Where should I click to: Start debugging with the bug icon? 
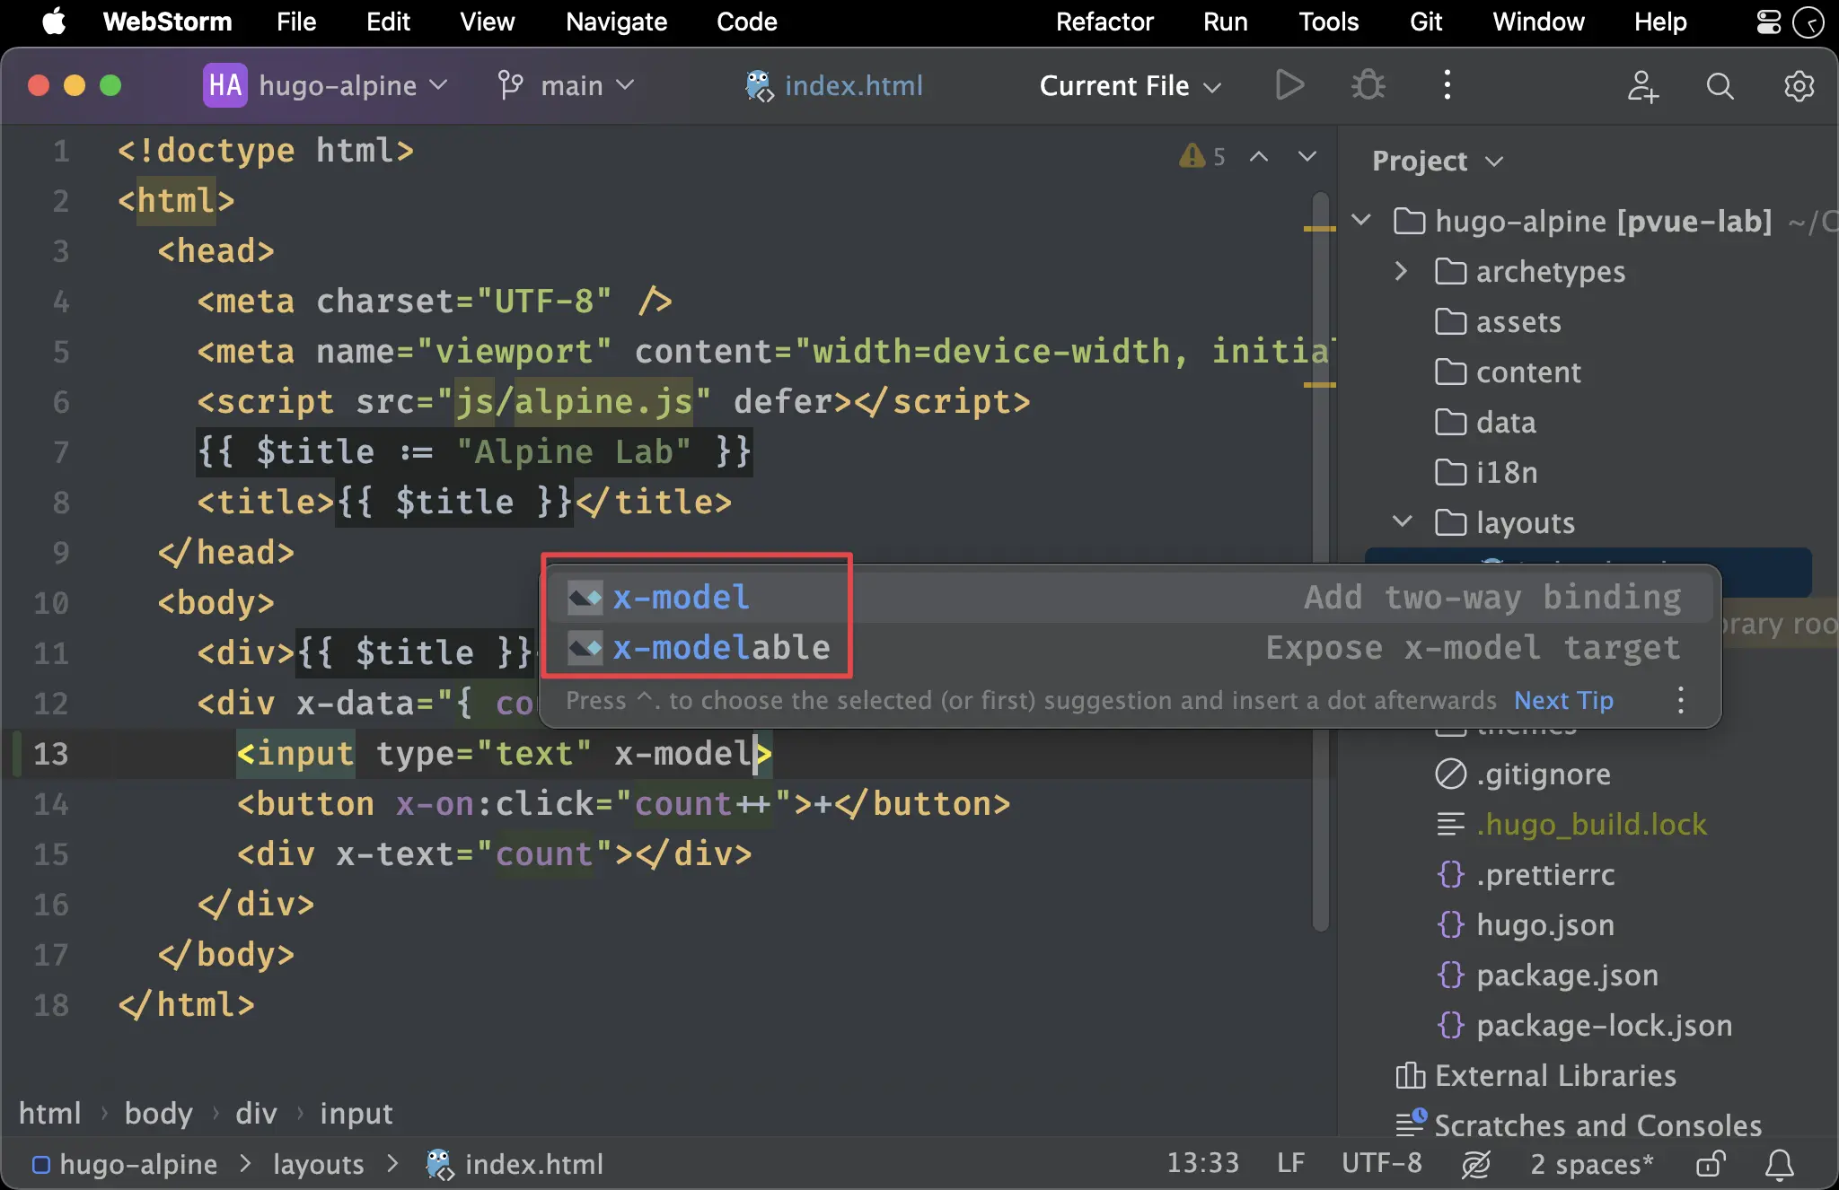[1368, 85]
